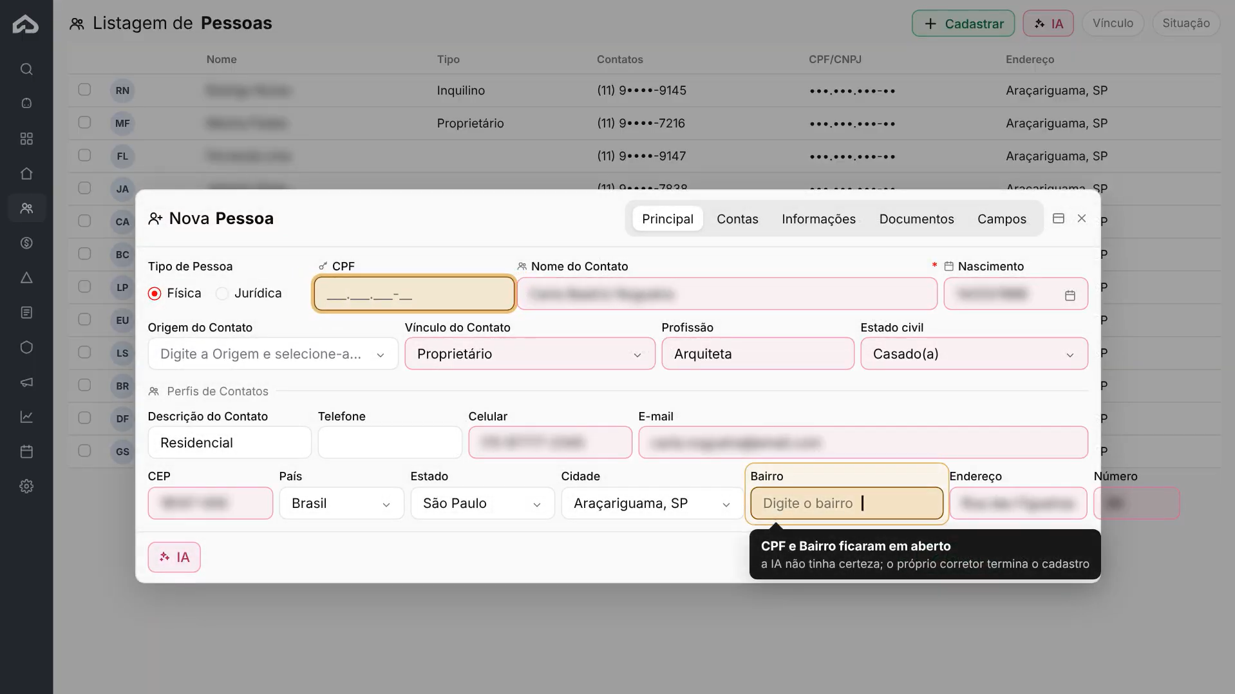Viewport: 1235px width, 694px height.
Task: Open the reports chart icon in sidebar
Action: coord(26,417)
